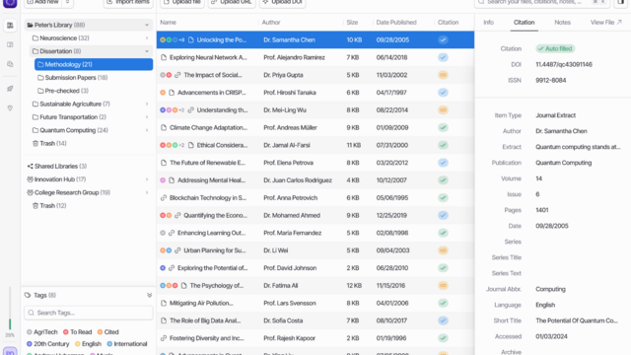Image resolution: width=631 pixels, height=355 pixels.
Task: Select the red To Read tag
Action: (x=77, y=332)
